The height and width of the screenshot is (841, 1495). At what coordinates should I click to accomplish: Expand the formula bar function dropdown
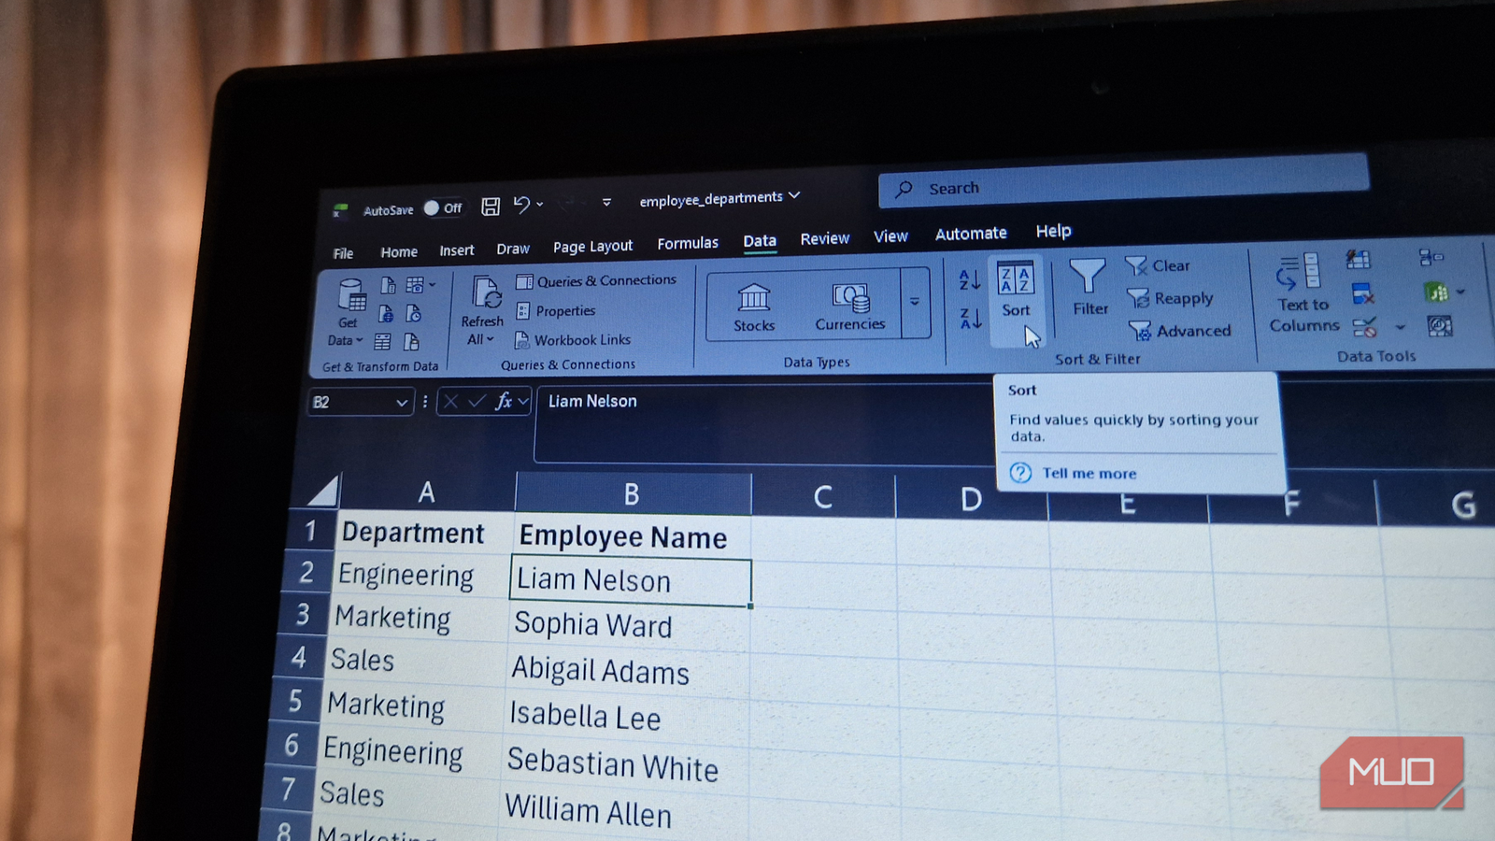pyautogui.click(x=522, y=401)
